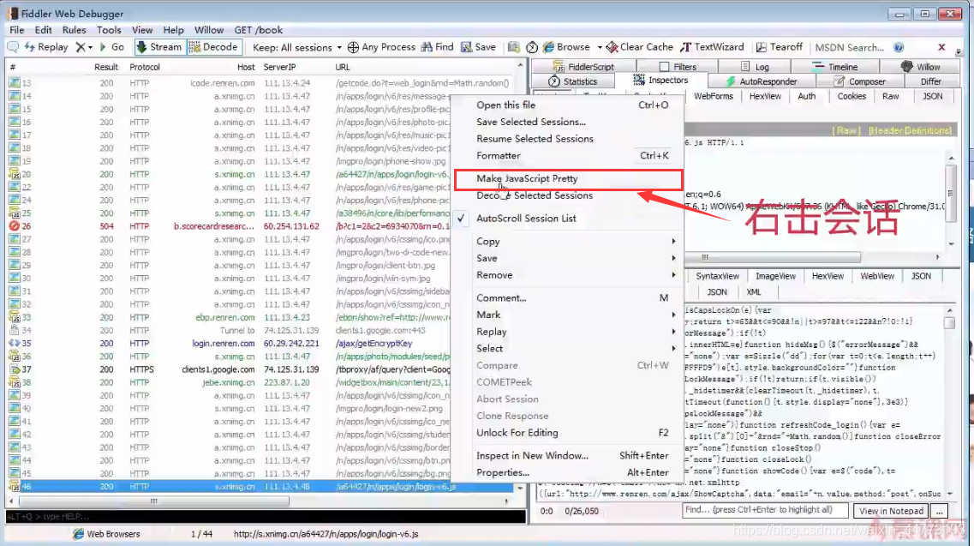974x546 pixels.
Task: Open the File menu
Action: [17, 30]
